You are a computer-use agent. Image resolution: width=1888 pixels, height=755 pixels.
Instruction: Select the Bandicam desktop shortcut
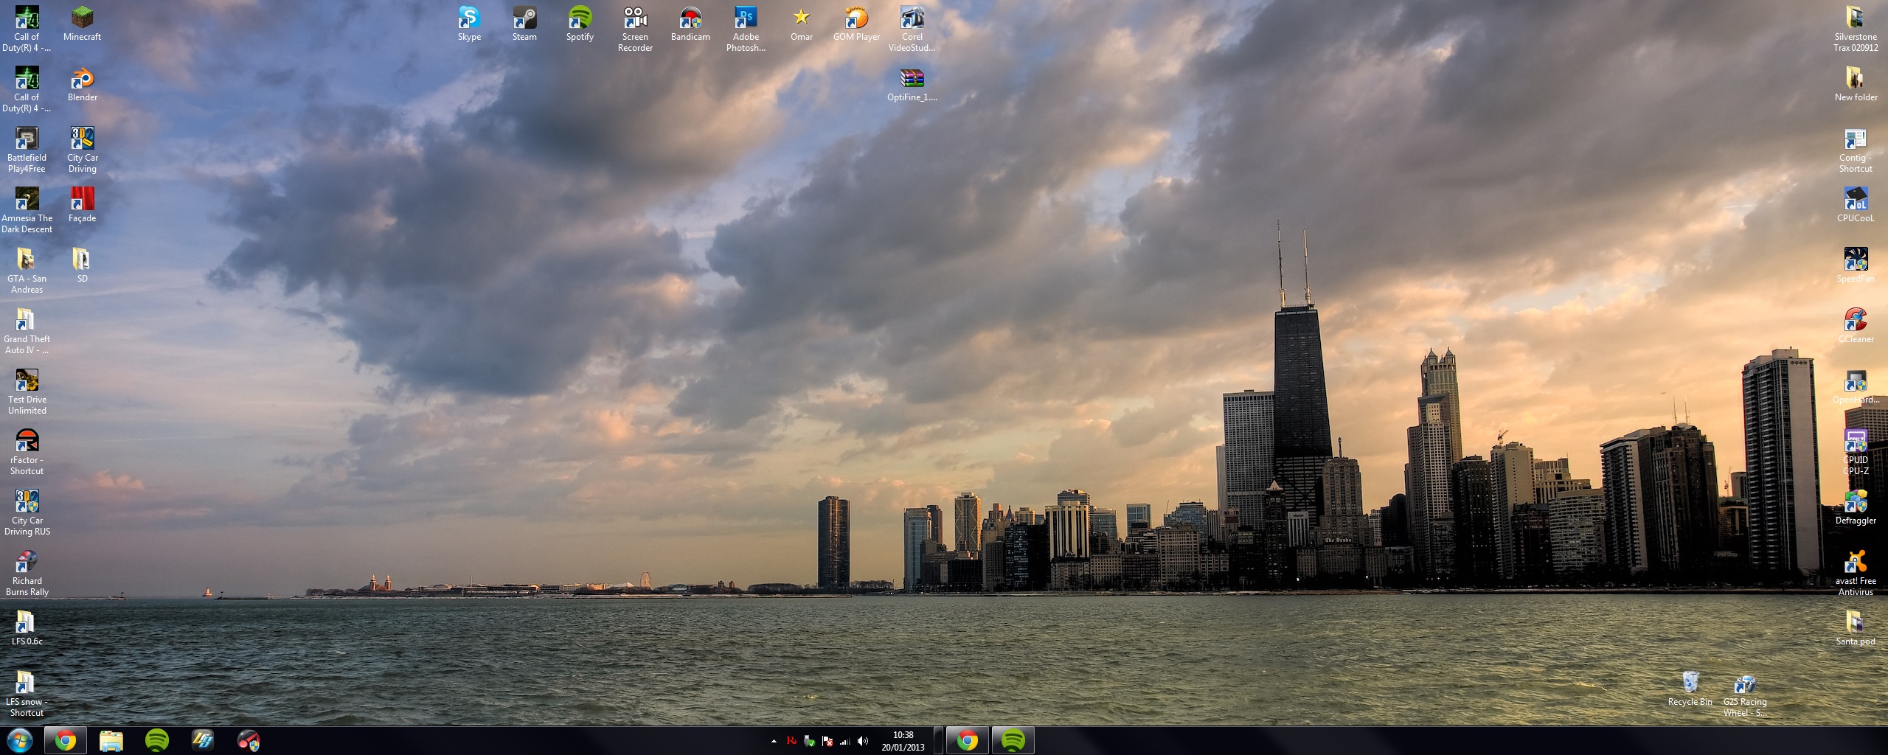(690, 24)
